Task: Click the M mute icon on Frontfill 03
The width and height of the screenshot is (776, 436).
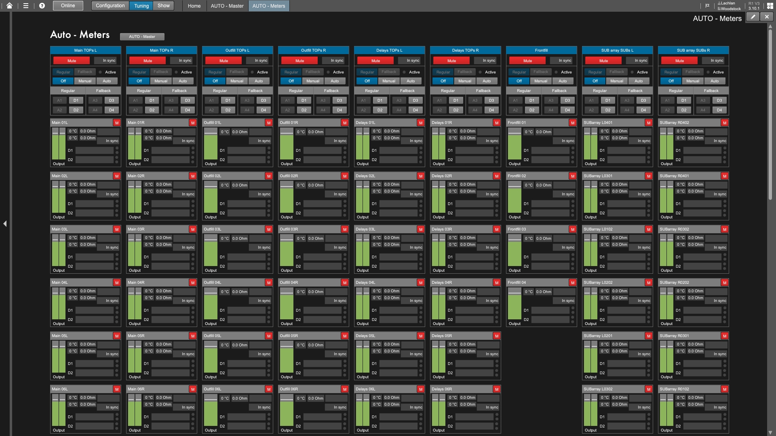Action: tap(572, 229)
